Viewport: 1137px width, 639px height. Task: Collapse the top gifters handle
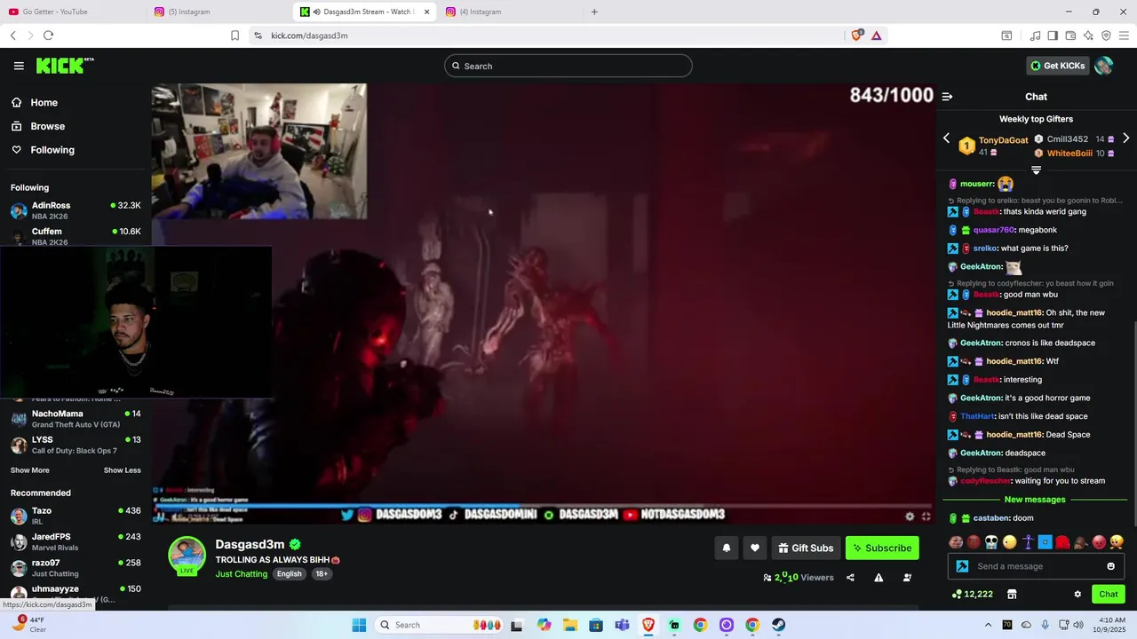pyautogui.click(x=1036, y=170)
